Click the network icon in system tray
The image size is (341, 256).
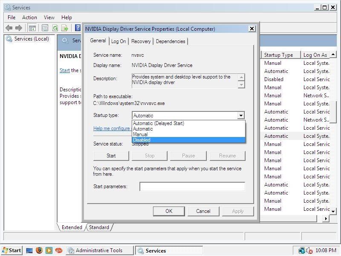[x=302, y=250]
